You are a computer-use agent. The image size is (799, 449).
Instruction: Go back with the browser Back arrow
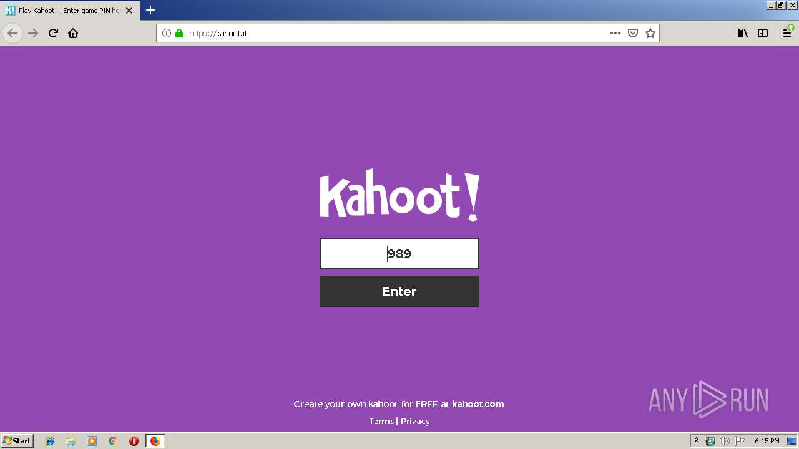(x=12, y=33)
